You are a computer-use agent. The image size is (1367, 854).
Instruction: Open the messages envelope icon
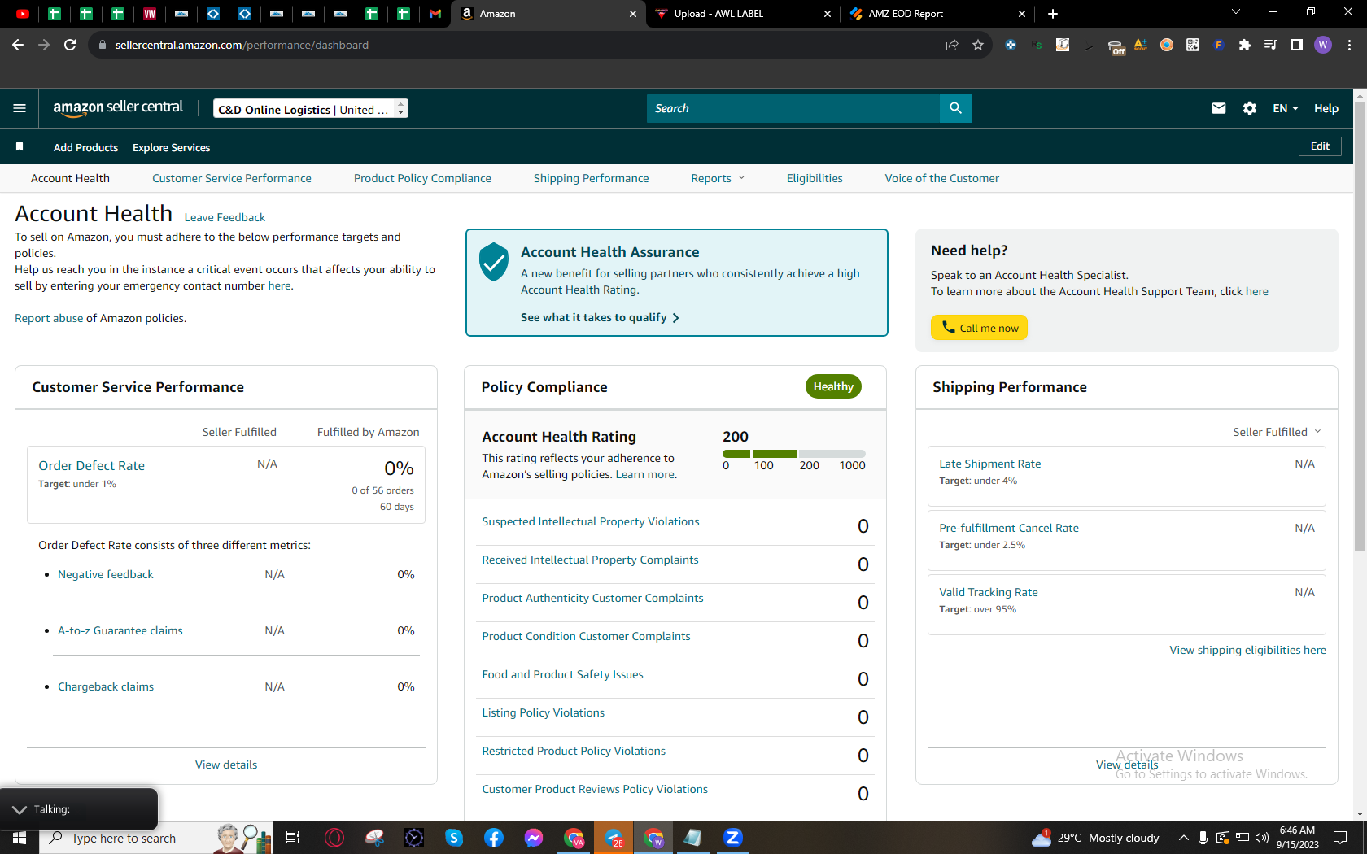point(1218,108)
